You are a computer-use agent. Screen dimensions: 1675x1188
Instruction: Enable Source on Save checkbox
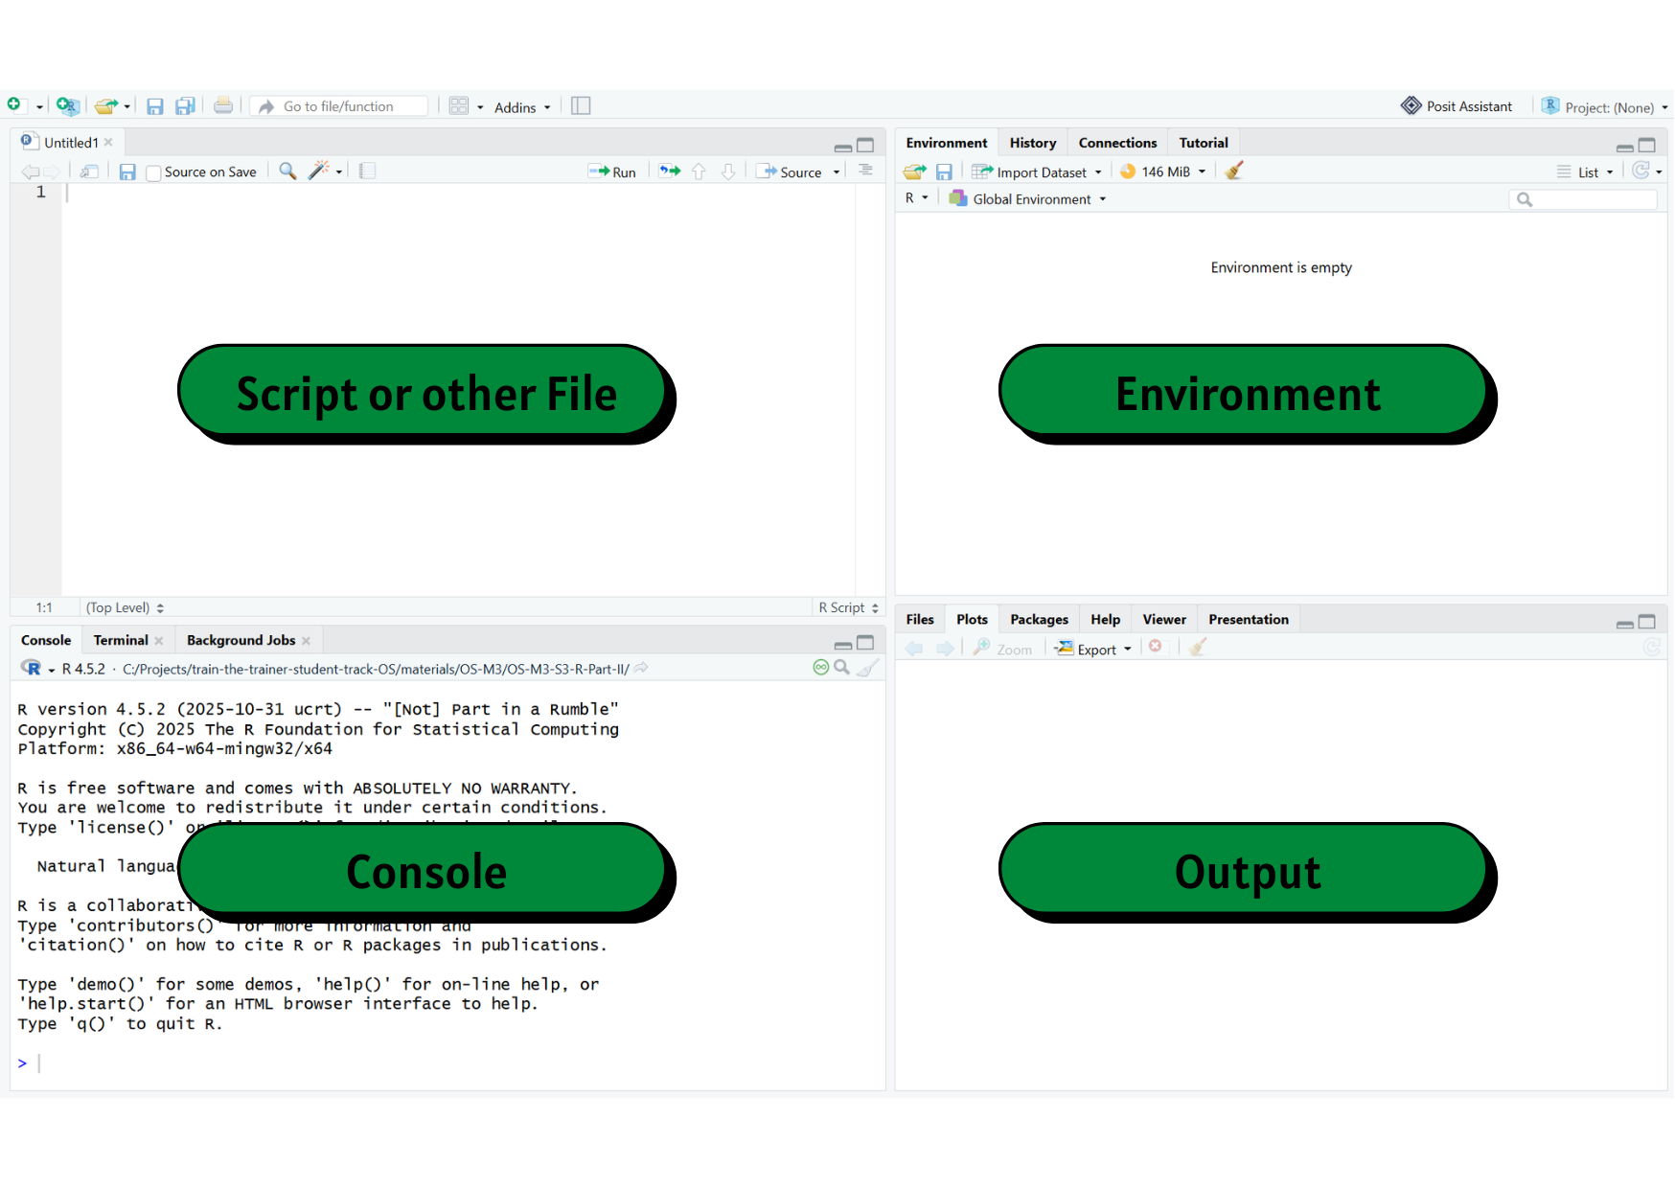[x=153, y=172]
